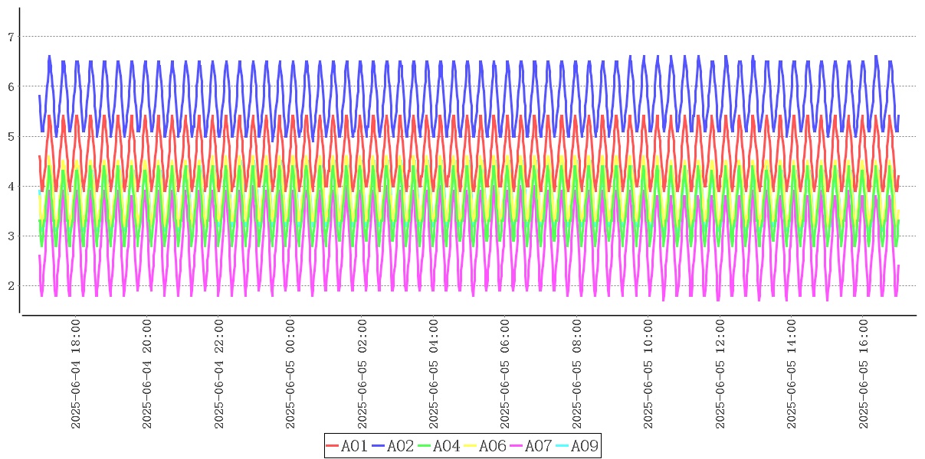Click the 2025-06-04 18:00 x-axis label
Screen dimensions: 925x459
(76, 373)
